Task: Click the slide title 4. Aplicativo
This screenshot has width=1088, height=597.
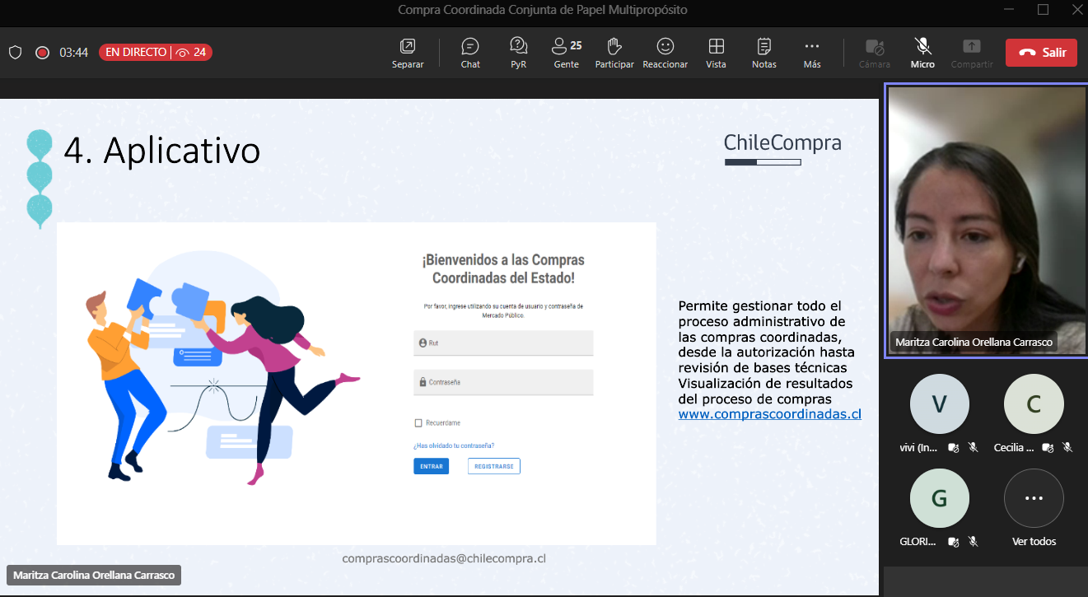Action: click(161, 151)
